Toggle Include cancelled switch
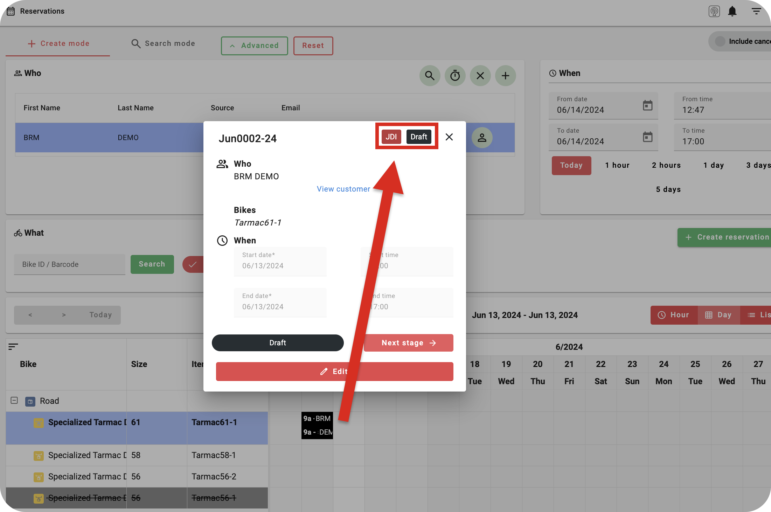 720,41
